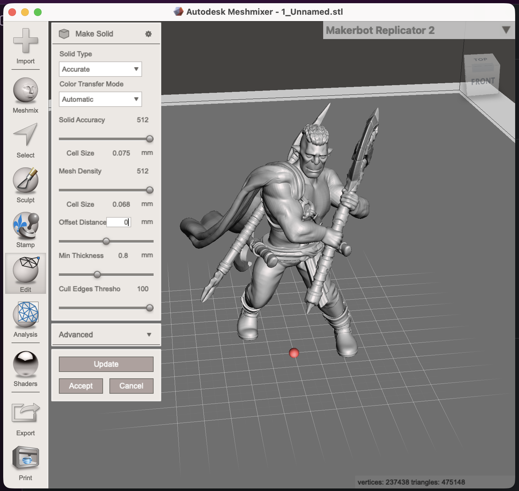Click the Min Thickness slider handle

point(97,275)
